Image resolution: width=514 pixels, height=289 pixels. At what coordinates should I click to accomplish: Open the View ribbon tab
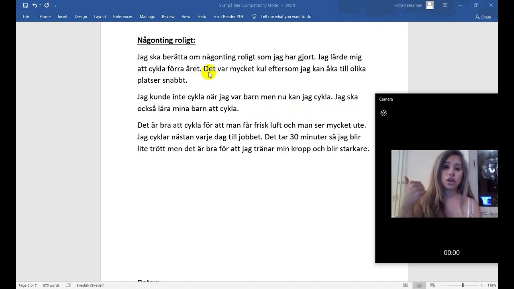[x=186, y=16]
